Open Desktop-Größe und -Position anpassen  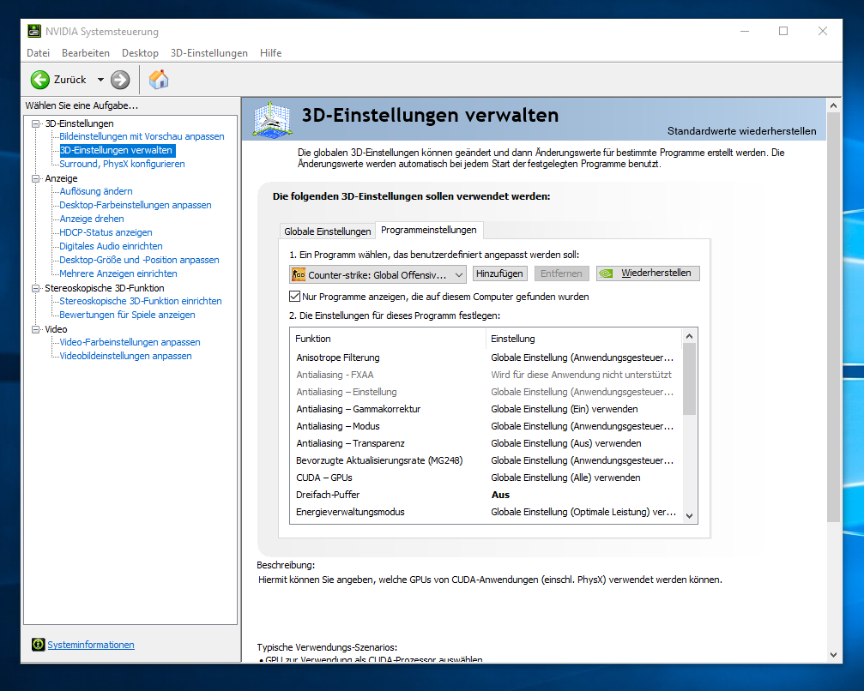click(139, 260)
